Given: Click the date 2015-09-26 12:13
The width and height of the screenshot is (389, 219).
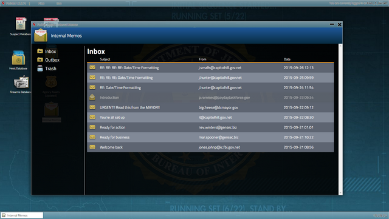Looking at the screenshot, I should [298, 67].
